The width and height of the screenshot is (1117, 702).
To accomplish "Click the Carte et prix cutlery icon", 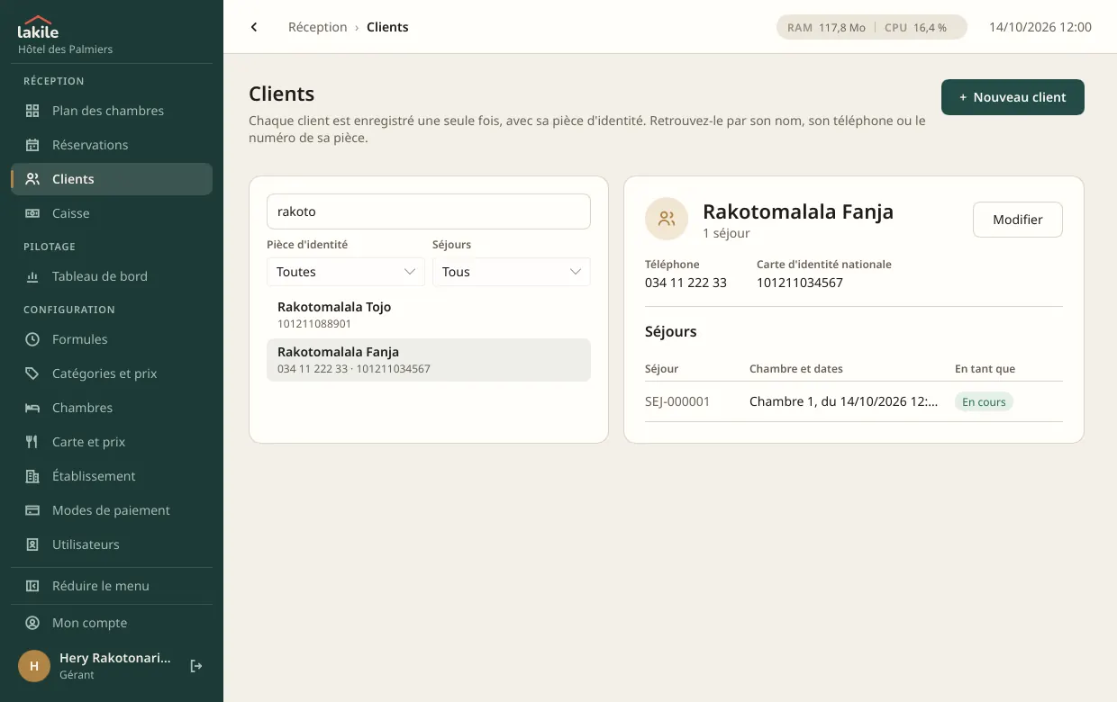I will point(32,442).
